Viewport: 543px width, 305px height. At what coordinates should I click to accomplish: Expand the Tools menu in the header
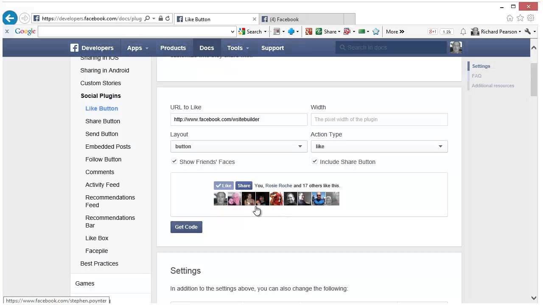[x=238, y=48]
